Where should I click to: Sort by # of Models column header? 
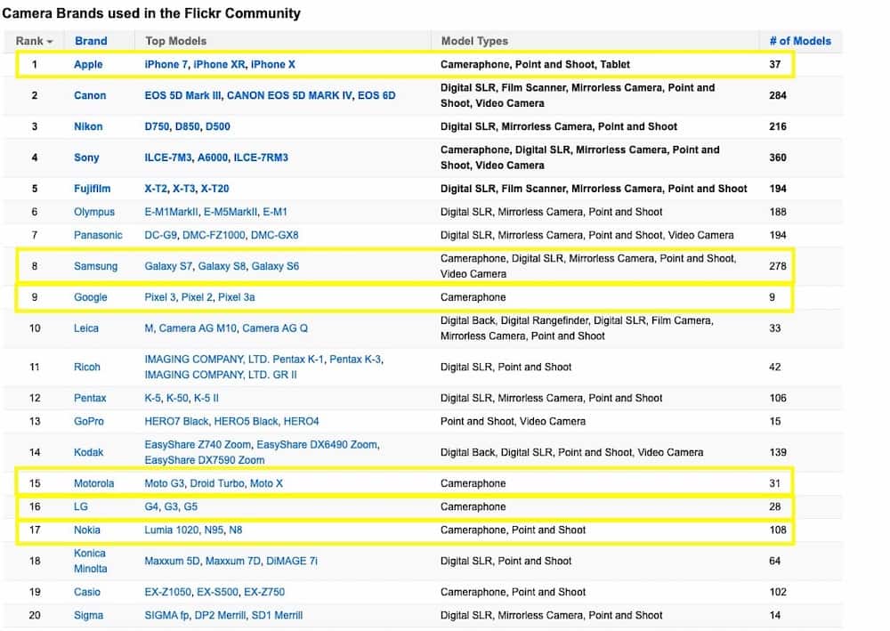point(800,41)
